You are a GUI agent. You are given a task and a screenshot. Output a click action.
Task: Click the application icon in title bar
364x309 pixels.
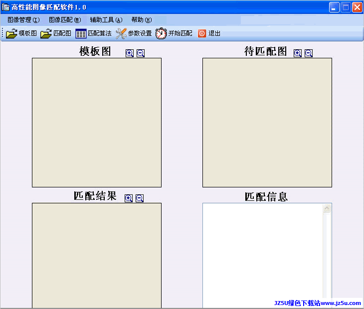[x=5, y=7]
